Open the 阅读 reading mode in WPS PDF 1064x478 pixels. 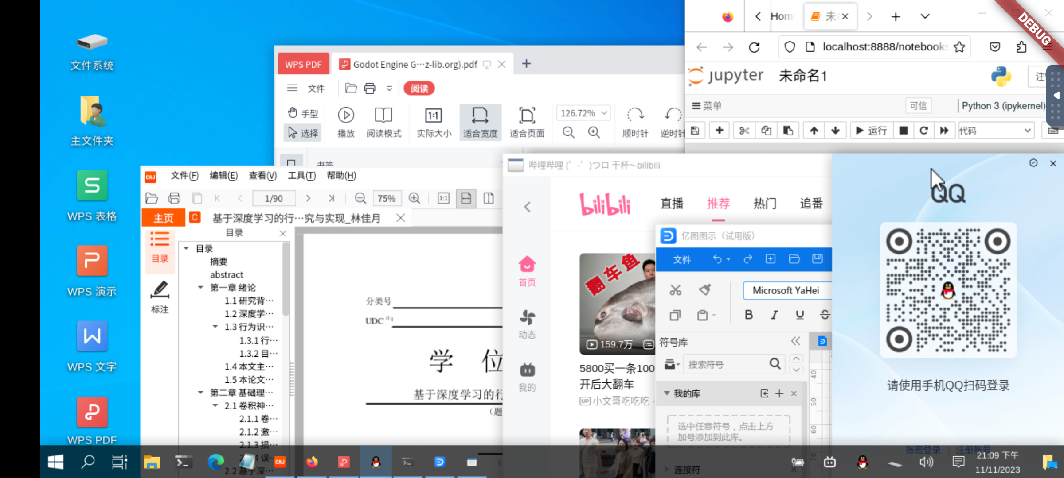click(x=418, y=88)
